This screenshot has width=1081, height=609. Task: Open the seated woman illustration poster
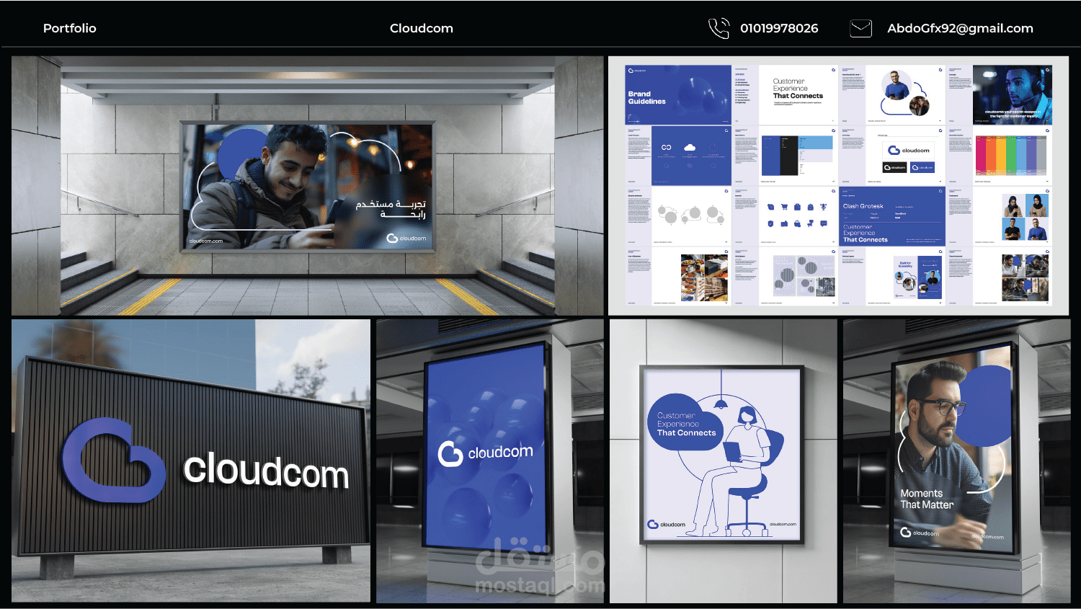tap(723, 461)
